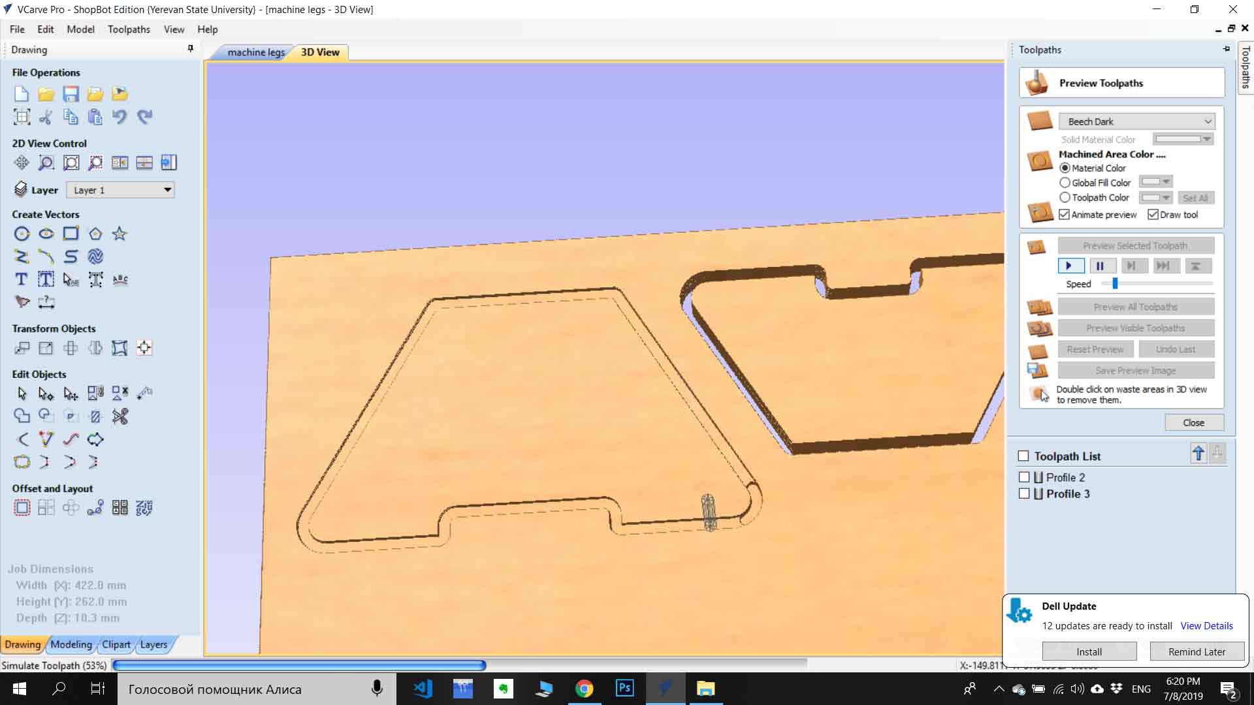Uncheck the Animate preview option

(1065, 215)
